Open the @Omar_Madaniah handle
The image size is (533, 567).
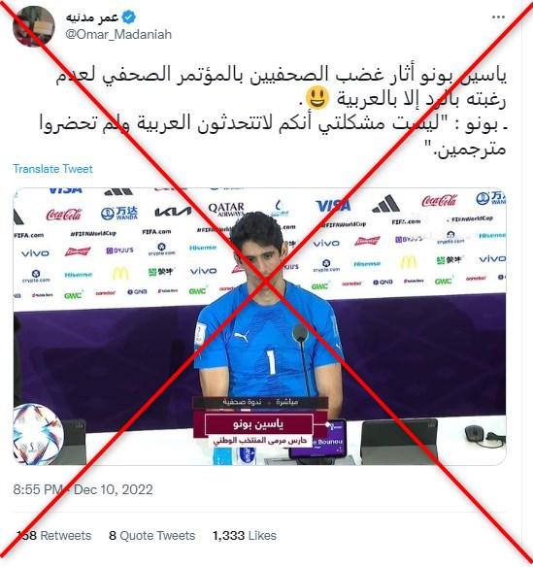[x=118, y=35]
